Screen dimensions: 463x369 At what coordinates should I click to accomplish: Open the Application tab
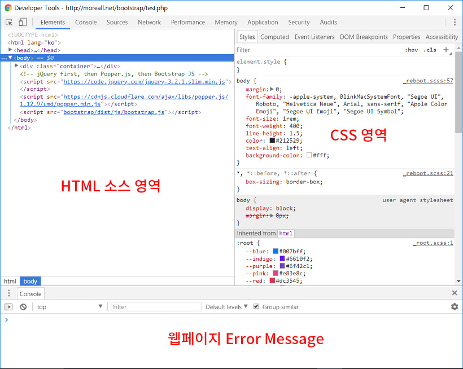tap(263, 23)
